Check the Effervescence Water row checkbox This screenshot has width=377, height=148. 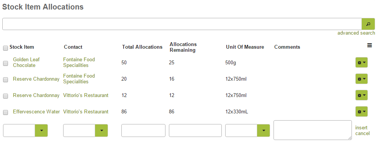coord(6,112)
